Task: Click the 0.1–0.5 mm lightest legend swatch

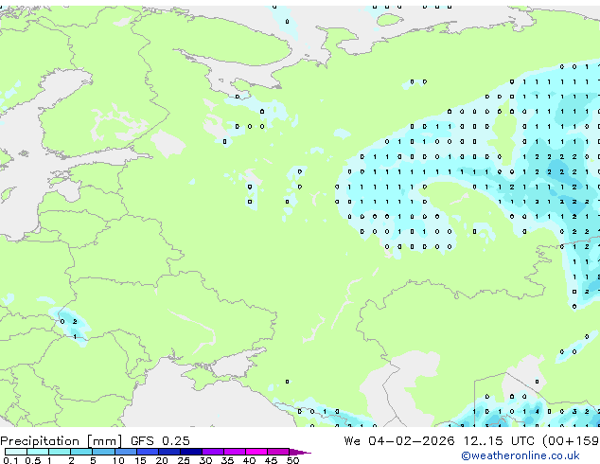Action: click(x=16, y=452)
